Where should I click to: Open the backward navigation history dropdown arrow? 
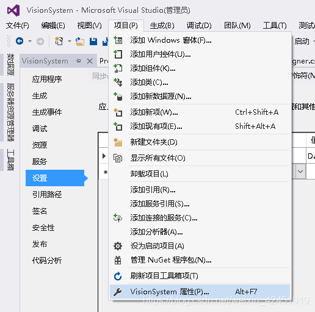pos(30,42)
